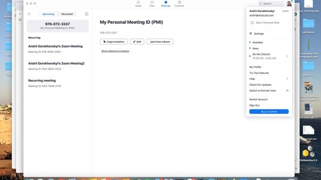Click the plus icon to schedule meeting
The height and width of the screenshot is (180, 321).
(87, 14)
